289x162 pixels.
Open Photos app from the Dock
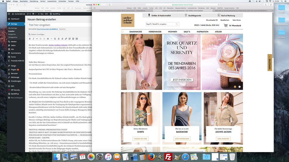click(x=91, y=157)
